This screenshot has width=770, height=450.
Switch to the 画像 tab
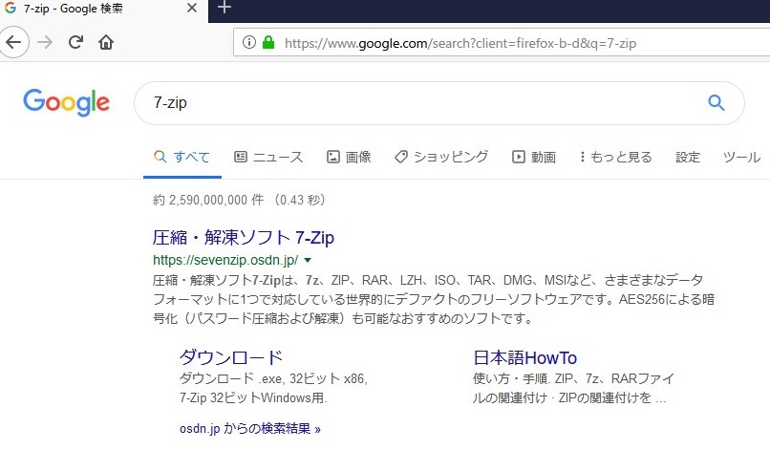click(349, 158)
